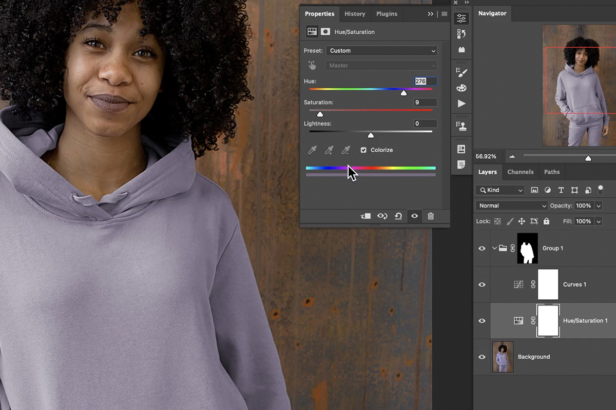Open the Preset dropdown showing Custom

click(381, 50)
